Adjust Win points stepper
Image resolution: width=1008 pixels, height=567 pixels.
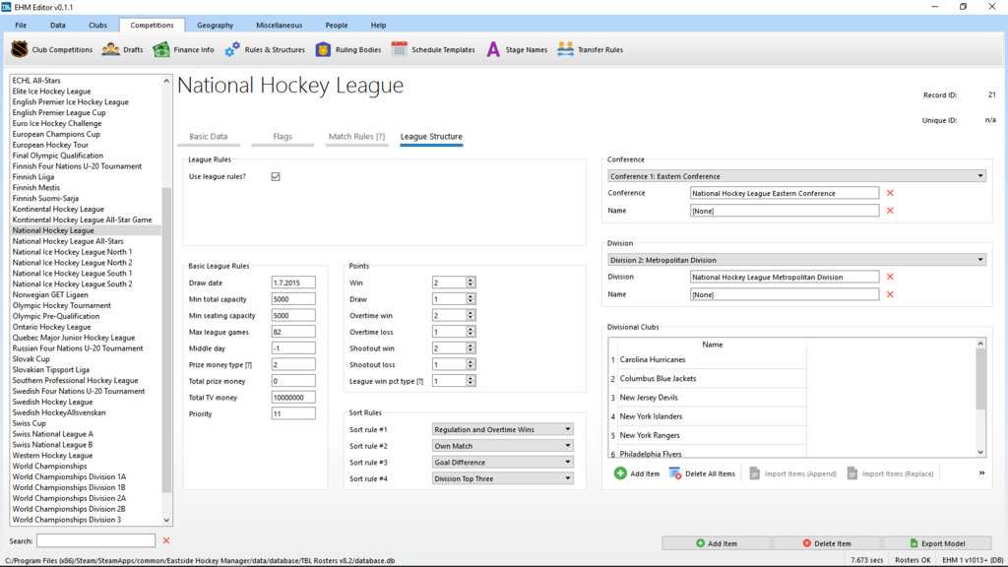471,283
